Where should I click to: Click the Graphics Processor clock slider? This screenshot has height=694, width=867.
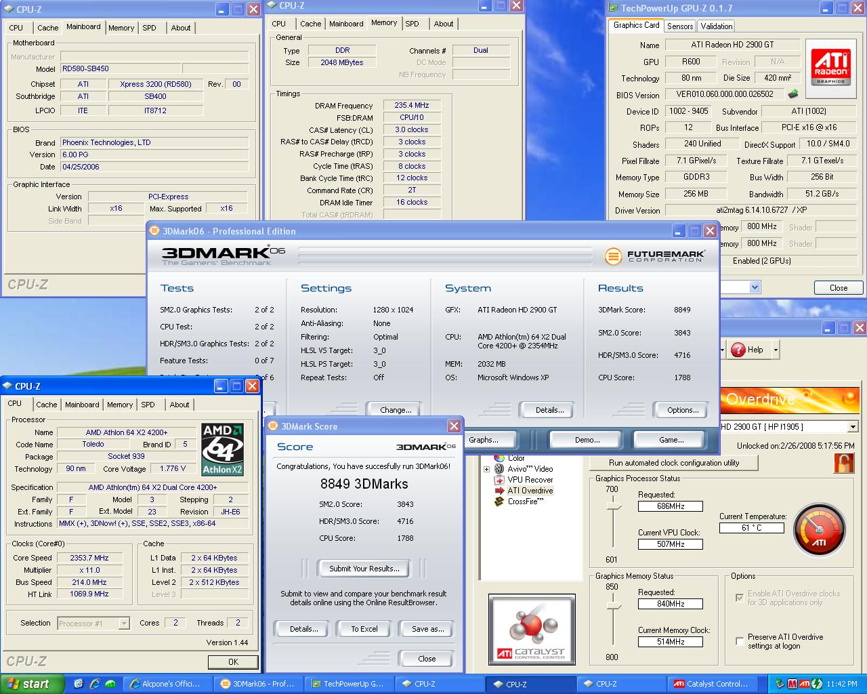614,506
